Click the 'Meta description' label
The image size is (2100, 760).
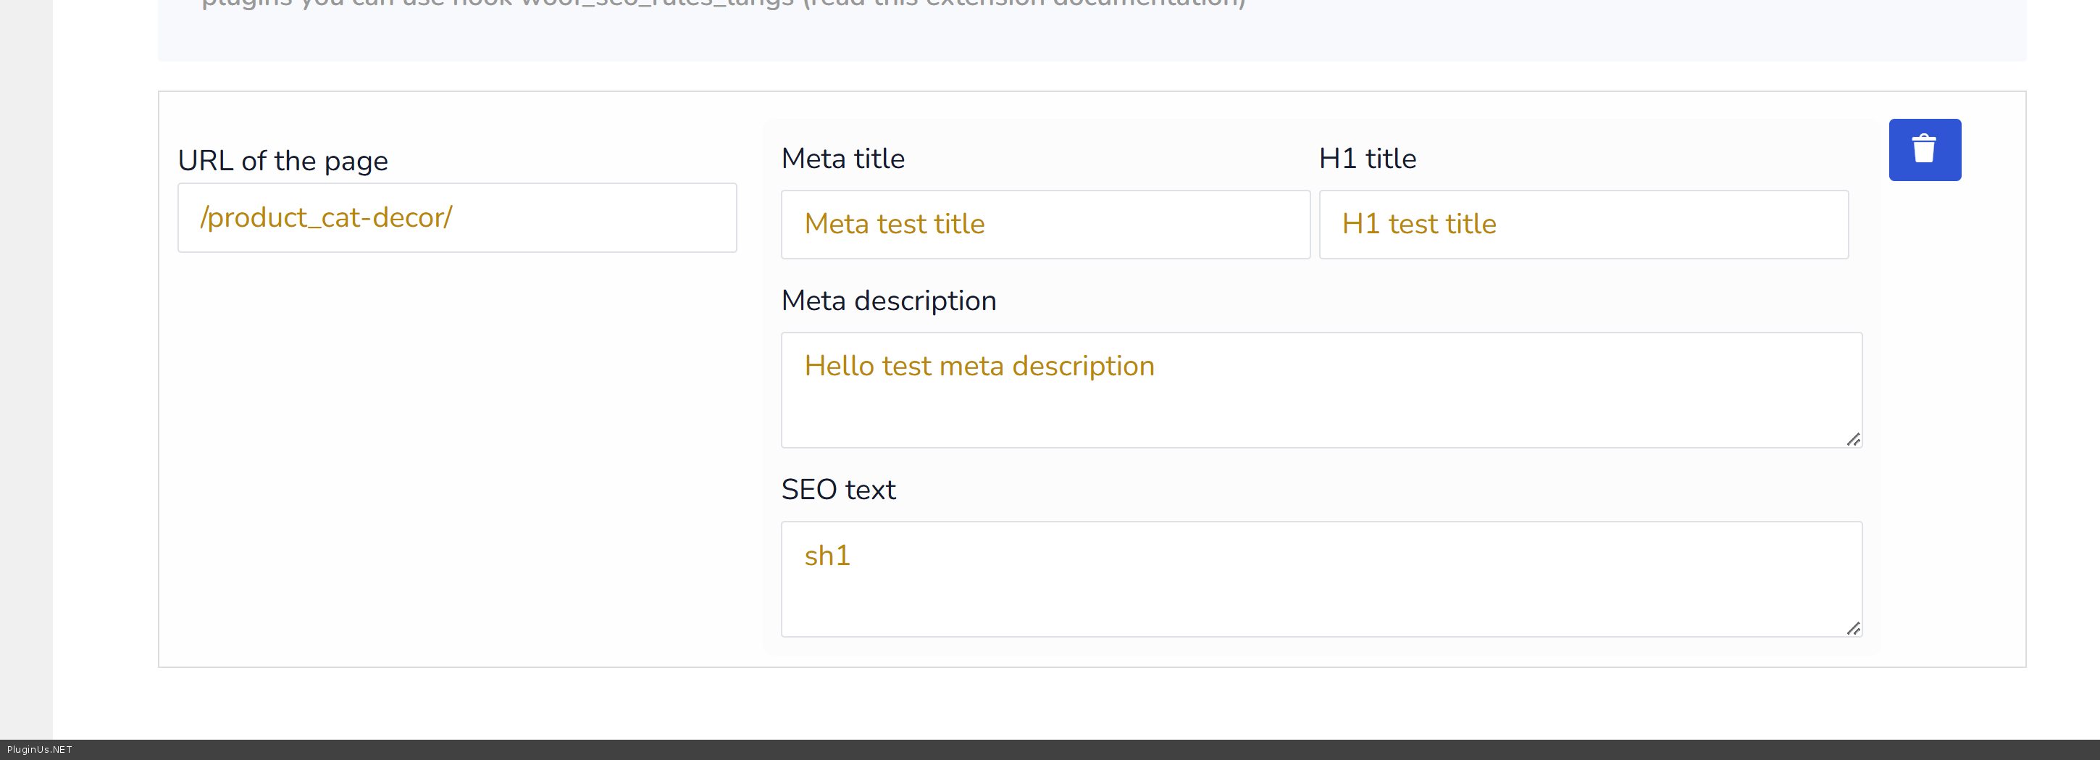pyautogui.click(x=888, y=301)
